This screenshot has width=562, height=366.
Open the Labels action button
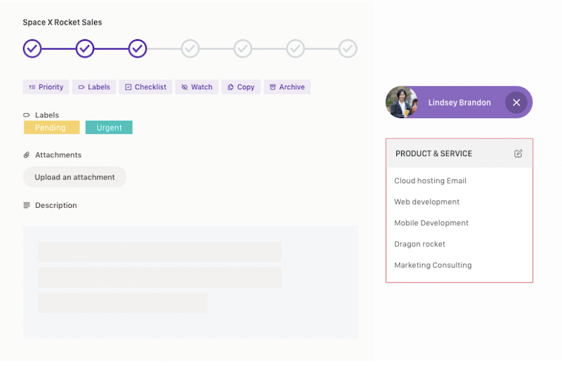point(94,87)
